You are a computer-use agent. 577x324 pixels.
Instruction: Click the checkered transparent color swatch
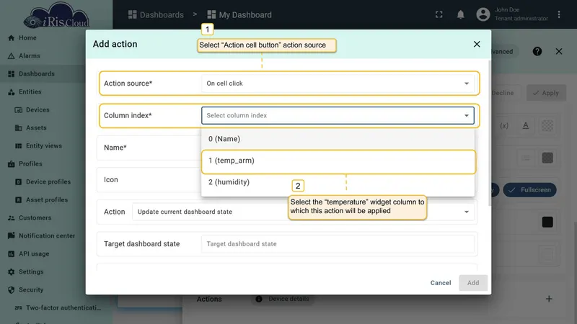(x=547, y=125)
